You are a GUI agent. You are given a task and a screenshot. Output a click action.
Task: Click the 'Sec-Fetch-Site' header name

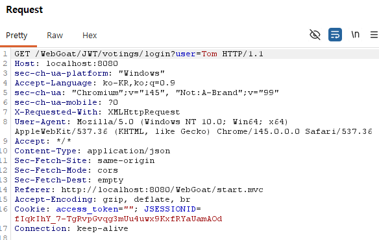tap(51, 160)
